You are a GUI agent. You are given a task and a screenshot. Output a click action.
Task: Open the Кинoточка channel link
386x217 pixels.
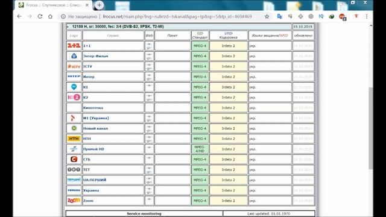click(93, 108)
